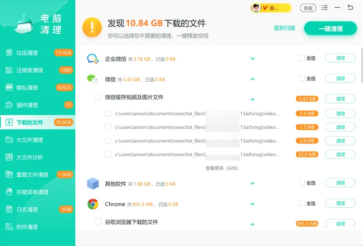Check 全选 for 企业微信
Viewport: 363px width, 246px height.
(301, 58)
